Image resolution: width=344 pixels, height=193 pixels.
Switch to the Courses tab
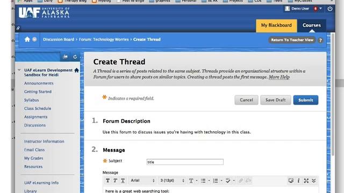(312, 26)
